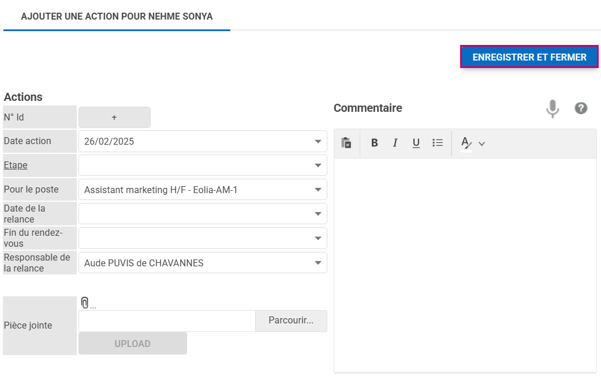Insert a bulleted list in comment

(x=437, y=143)
